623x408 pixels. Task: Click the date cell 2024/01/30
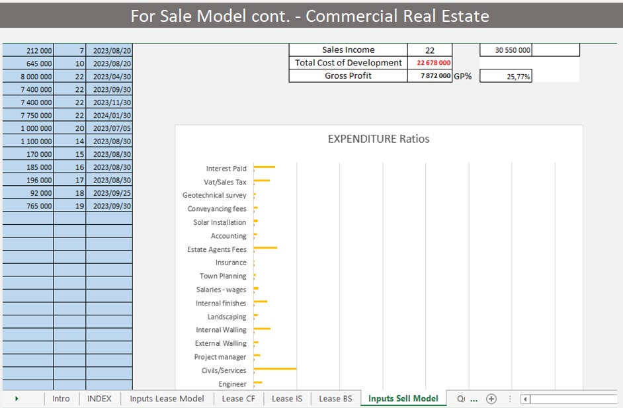pyautogui.click(x=109, y=115)
